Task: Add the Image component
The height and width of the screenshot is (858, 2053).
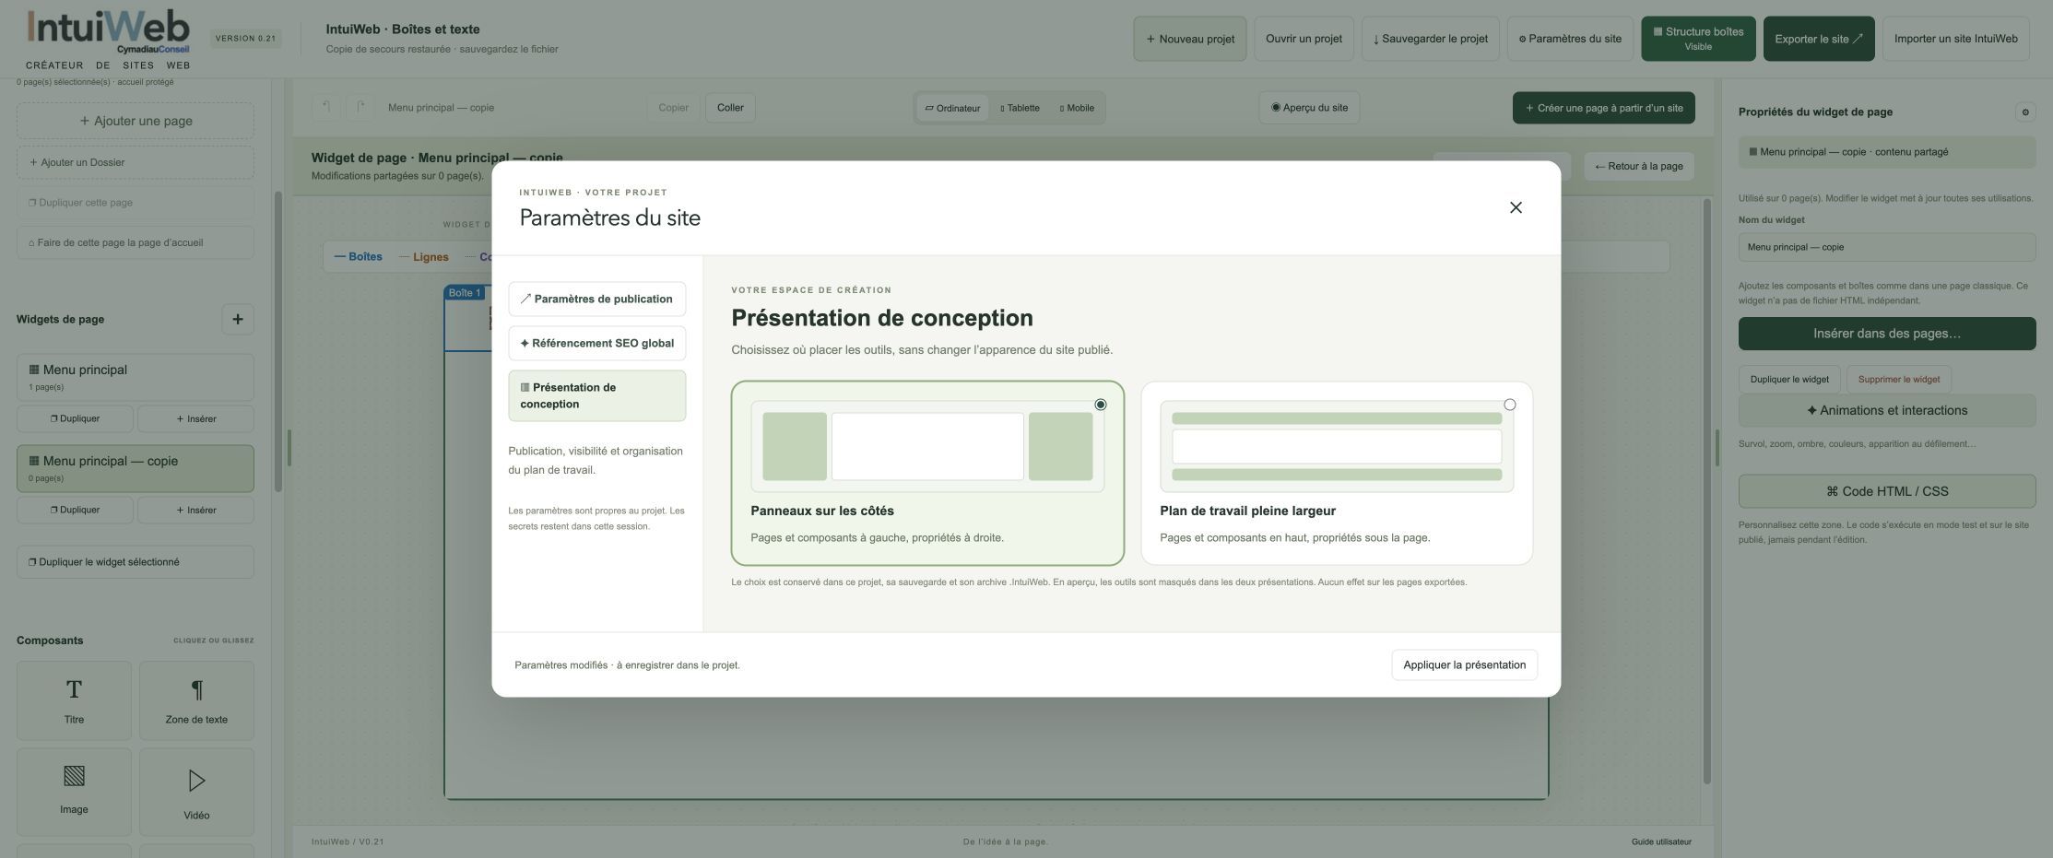Action: click(x=74, y=791)
